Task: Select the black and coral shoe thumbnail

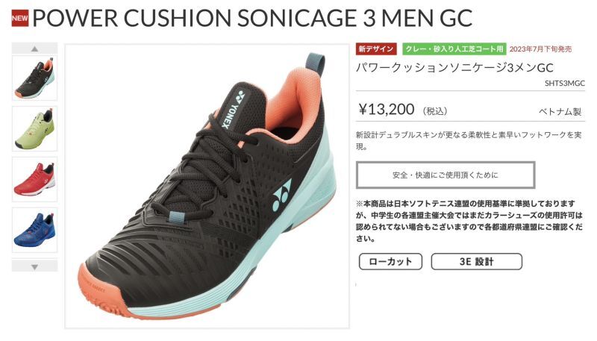Action: point(34,78)
